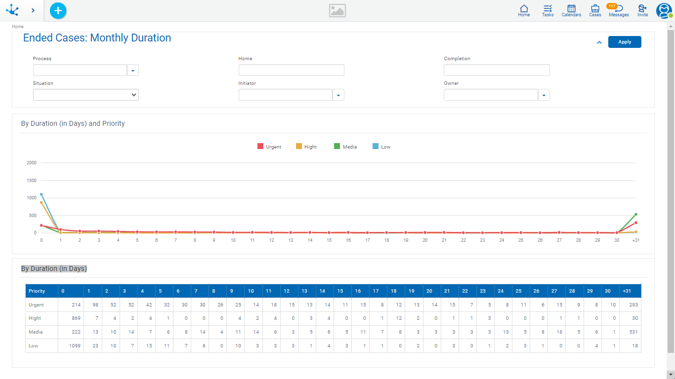Click the Completion input field

[x=497, y=70]
